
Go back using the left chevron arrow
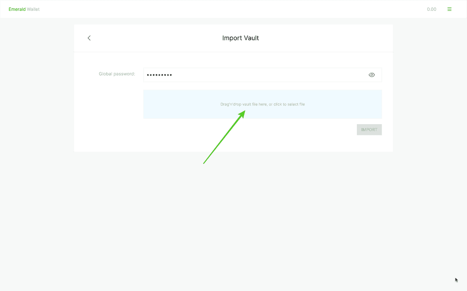point(89,38)
